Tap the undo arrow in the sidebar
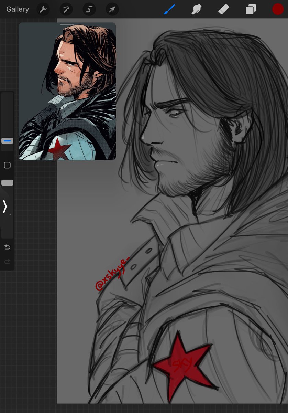Viewport: 288px width, 413px height. [7, 247]
